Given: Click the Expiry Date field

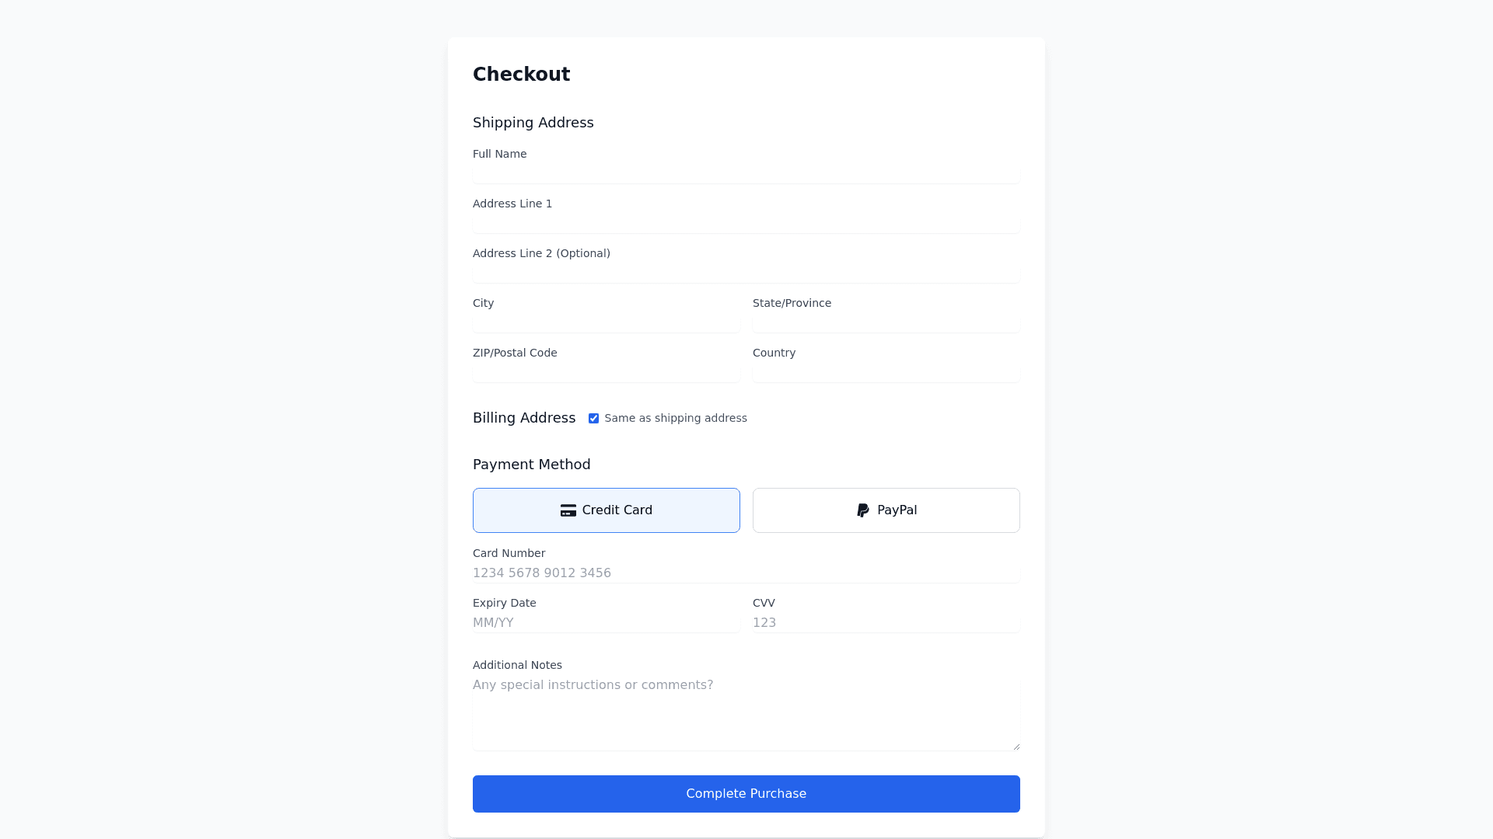Looking at the screenshot, I should [606, 623].
